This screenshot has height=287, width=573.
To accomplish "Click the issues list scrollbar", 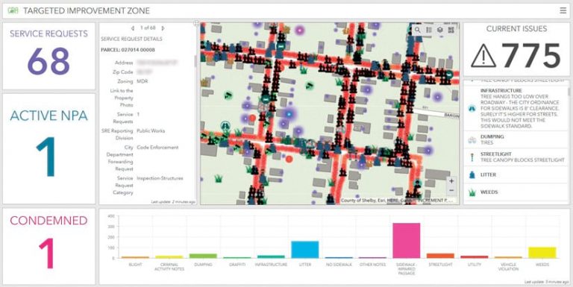I will tap(569, 91).
